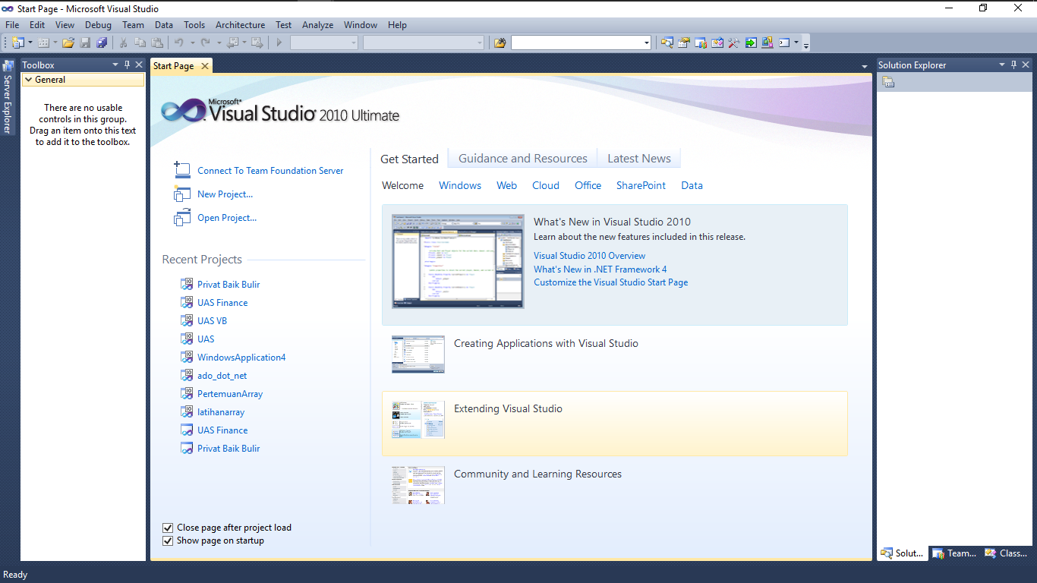Open recent project WindowsApplication4

241,358
